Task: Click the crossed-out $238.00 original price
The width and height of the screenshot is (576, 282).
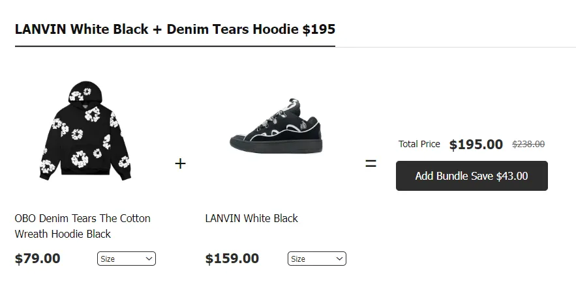Action: point(528,145)
